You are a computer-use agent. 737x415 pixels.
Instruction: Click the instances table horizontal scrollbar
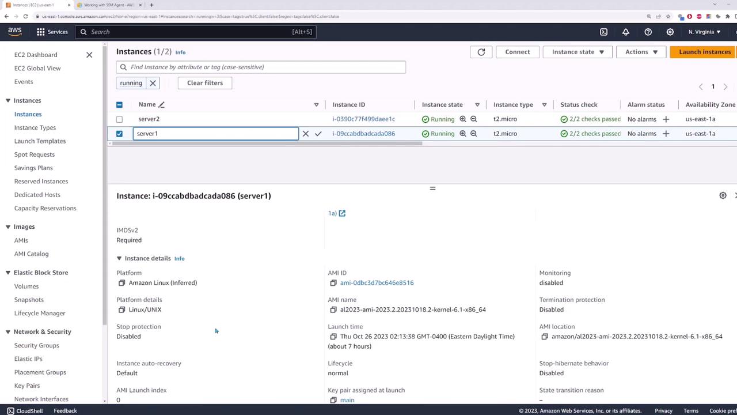[268, 143]
